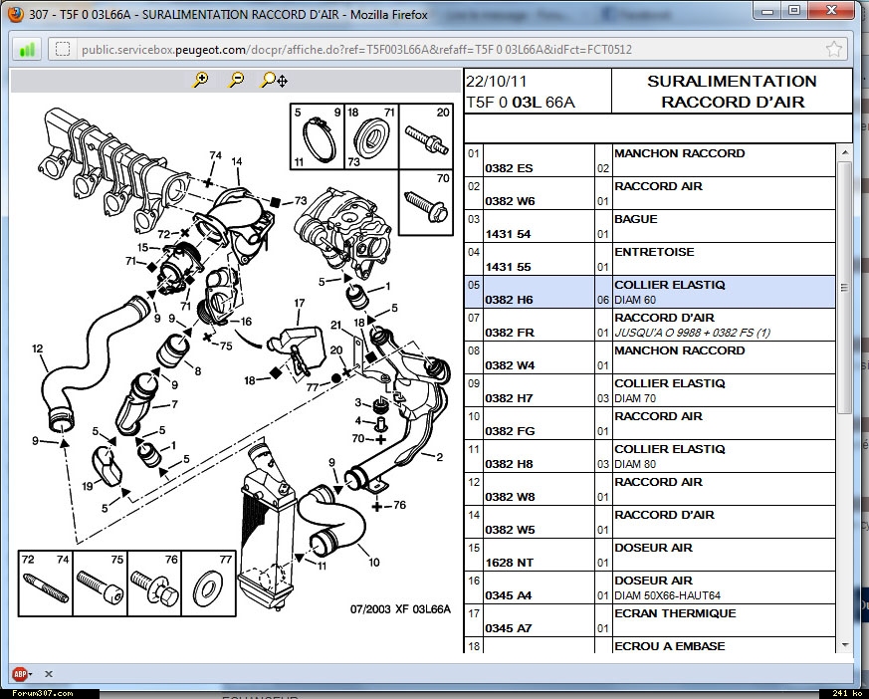Click the diagram caption 07/2003 XF 03L66A

pos(400,609)
